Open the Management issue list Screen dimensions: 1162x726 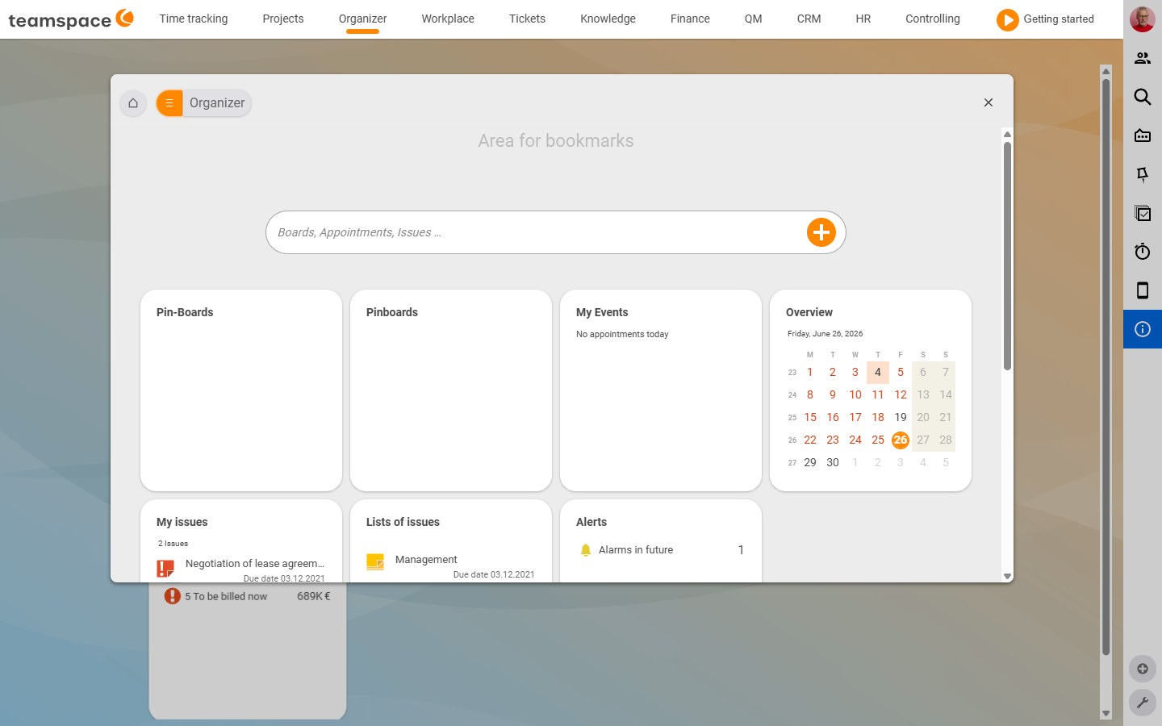pos(426,560)
